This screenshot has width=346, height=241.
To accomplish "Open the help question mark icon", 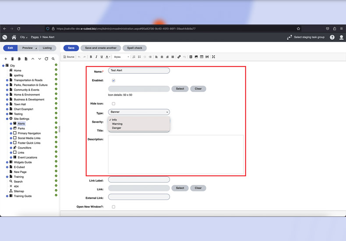I will (x=332, y=37).
